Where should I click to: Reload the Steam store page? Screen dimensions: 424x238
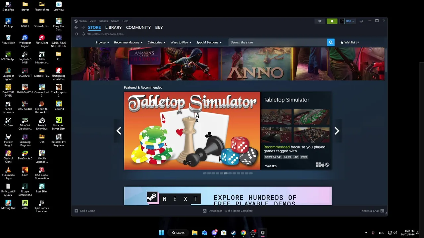(x=76, y=34)
